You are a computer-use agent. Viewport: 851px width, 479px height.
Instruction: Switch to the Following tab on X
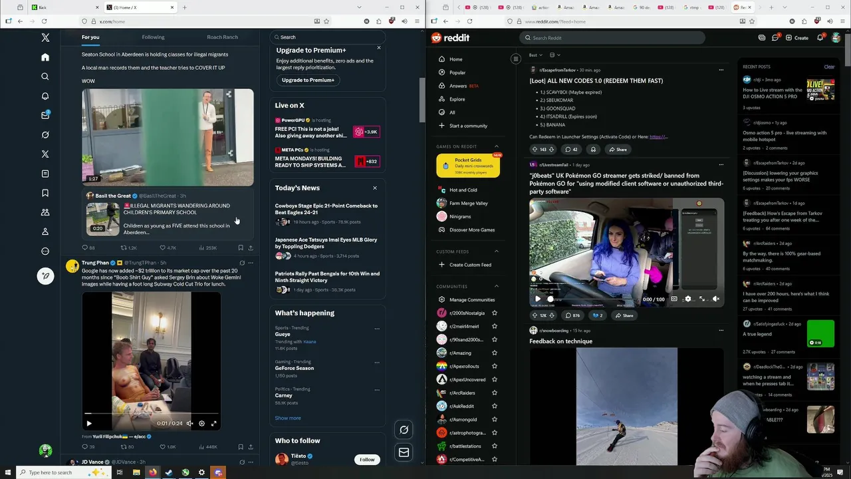tap(153, 37)
